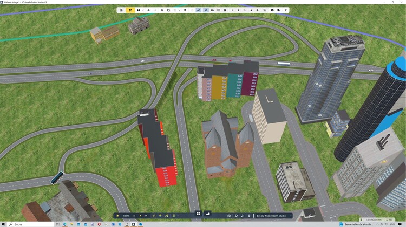Open Microsoft Edge from the taskbar
The width and height of the screenshot is (406, 227).
coord(64,224)
